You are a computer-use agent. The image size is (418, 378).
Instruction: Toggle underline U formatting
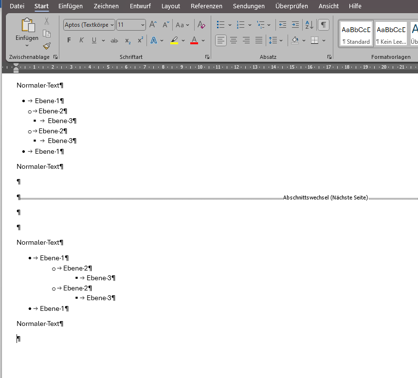94,40
